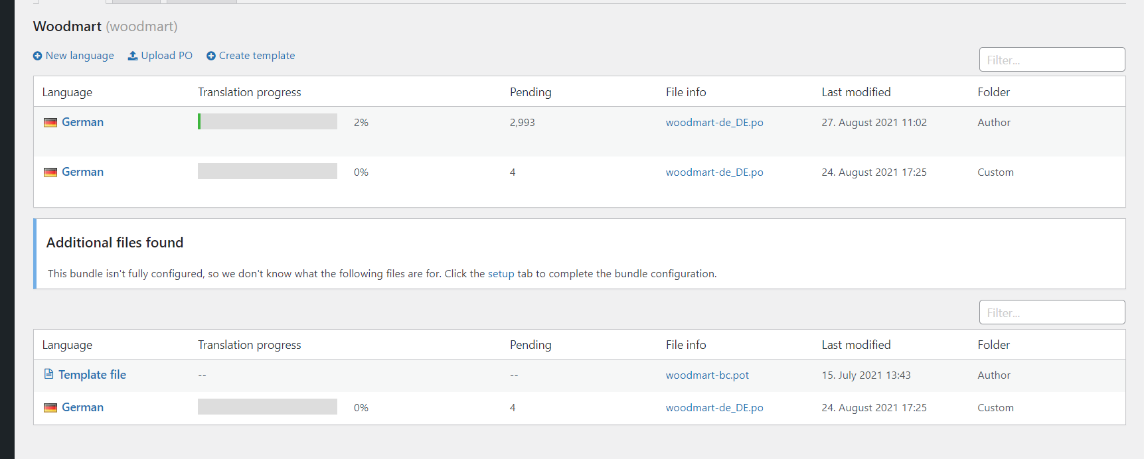Image resolution: width=1144 pixels, height=459 pixels.
Task: Click the upload icon beside Upload PO
Action: point(133,56)
